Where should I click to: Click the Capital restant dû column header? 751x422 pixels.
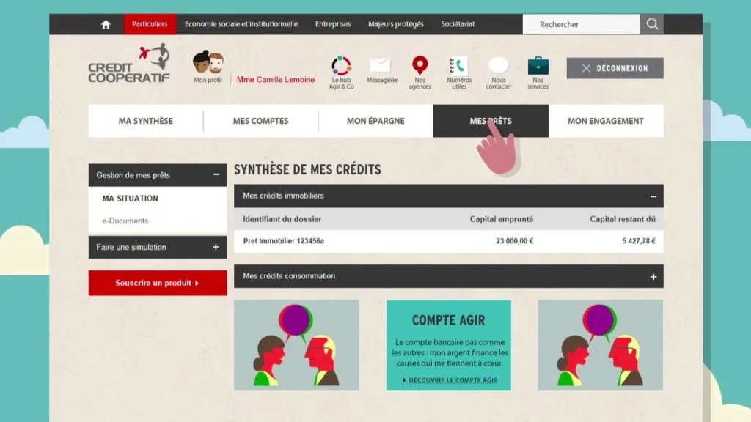[623, 219]
